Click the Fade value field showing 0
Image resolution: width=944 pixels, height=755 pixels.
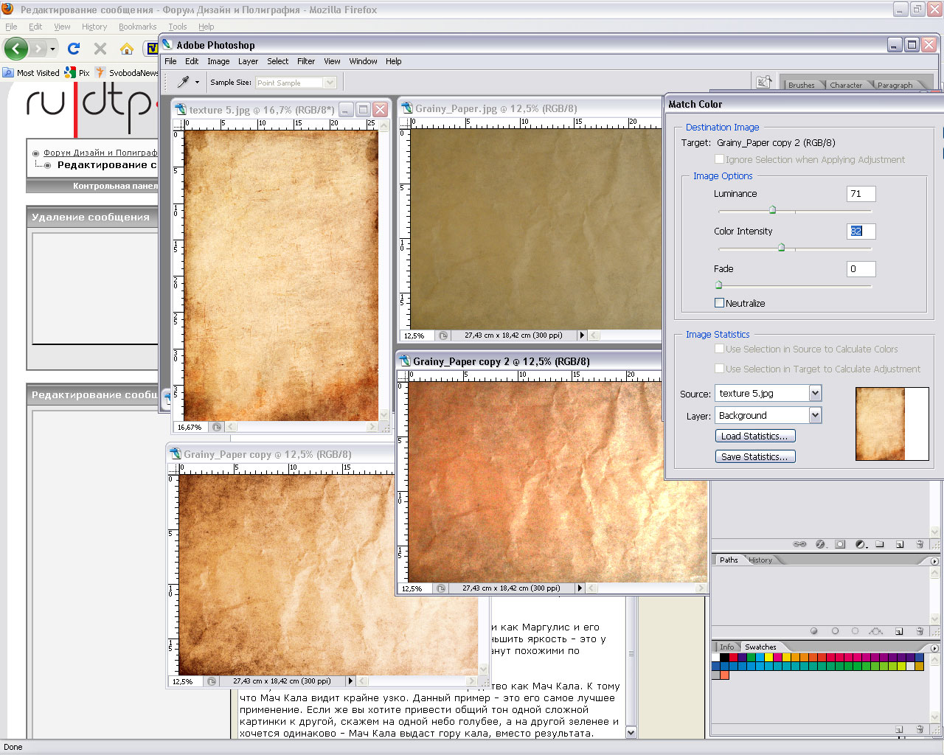[x=861, y=269]
